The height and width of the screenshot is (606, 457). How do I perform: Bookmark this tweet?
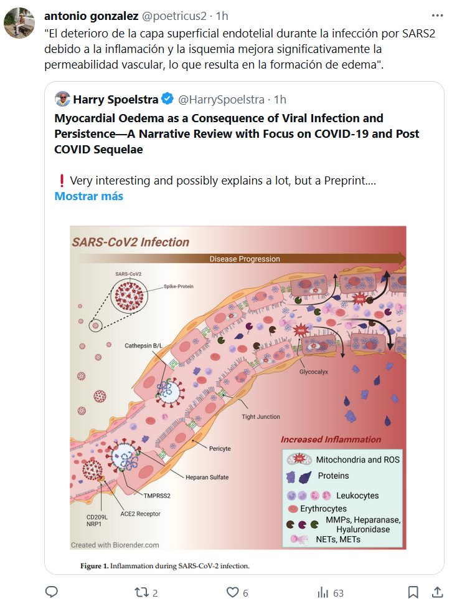point(413,592)
